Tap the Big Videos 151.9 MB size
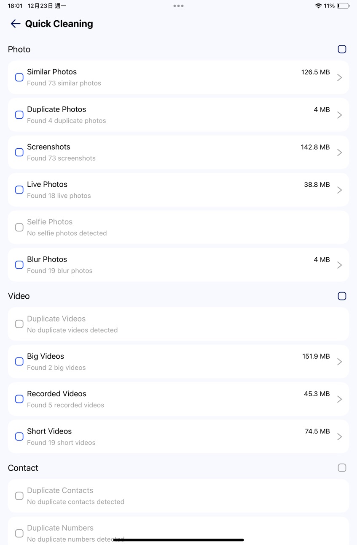This screenshot has height=545, width=357. pyautogui.click(x=316, y=356)
